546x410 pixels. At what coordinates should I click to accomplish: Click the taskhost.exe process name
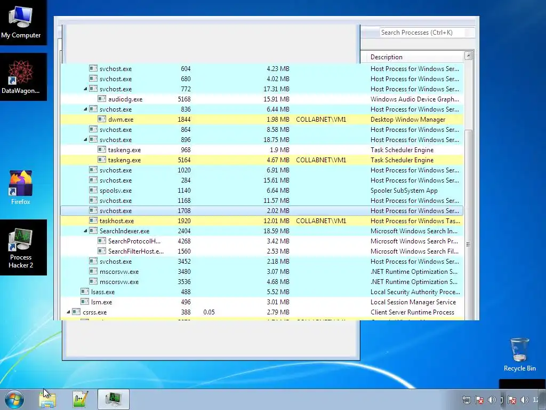117,220
